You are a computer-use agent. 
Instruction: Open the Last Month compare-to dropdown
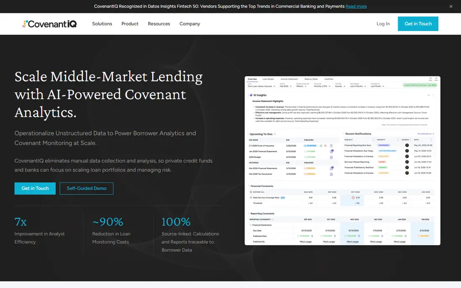pyautogui.click(x=377, y=86)
